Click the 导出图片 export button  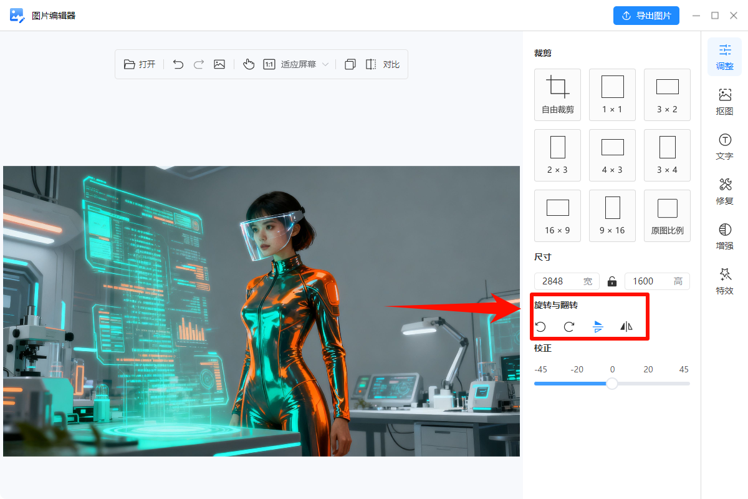click(x=646, y=15)
